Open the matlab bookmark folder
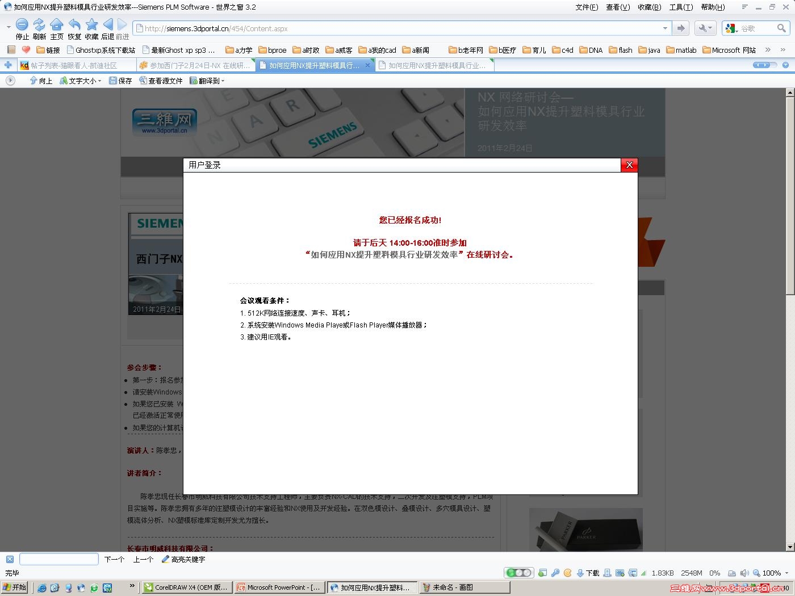This screenshot has height=596, width=795. coord(681,50)
